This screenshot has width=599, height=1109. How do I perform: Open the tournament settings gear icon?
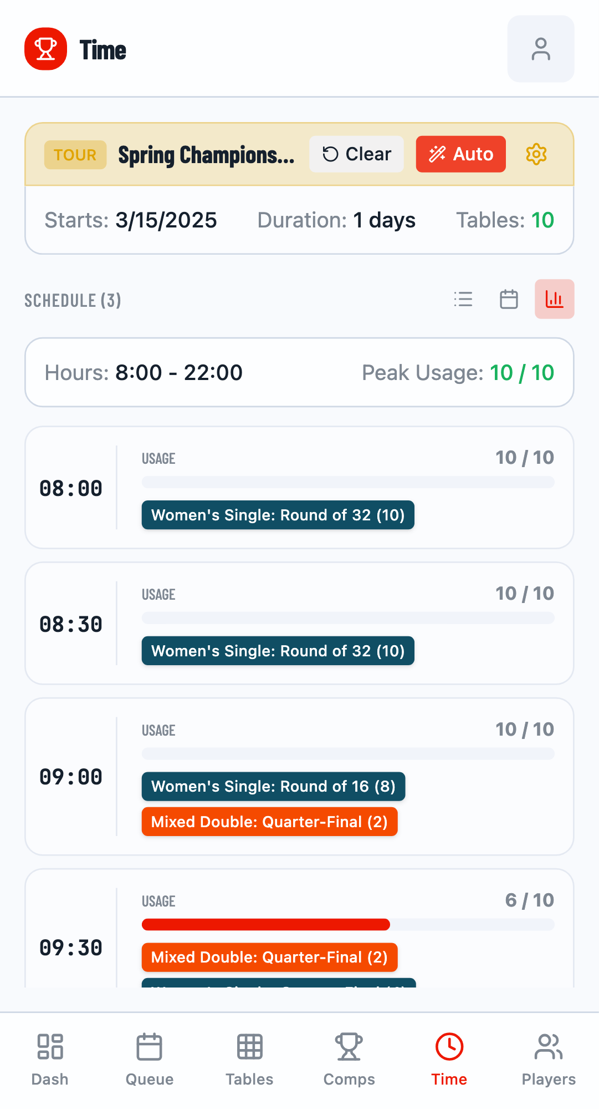pos(535,154)
